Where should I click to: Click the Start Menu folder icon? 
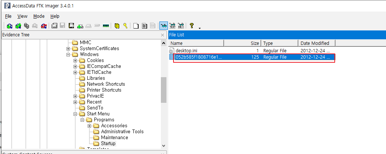(x=82, y=114)
